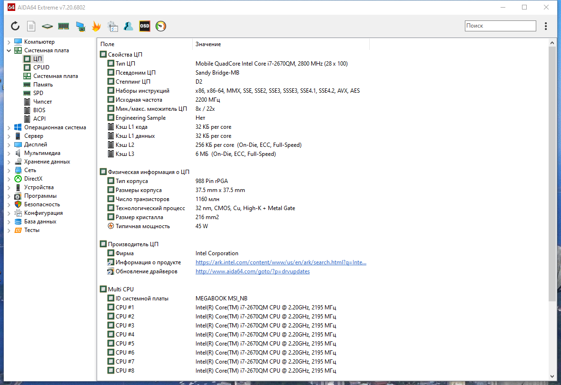This screenshot has height=385, width=561.
Task: Expand the Компьютер tree node
Action: pyautogui.click(x=9, y=42)
